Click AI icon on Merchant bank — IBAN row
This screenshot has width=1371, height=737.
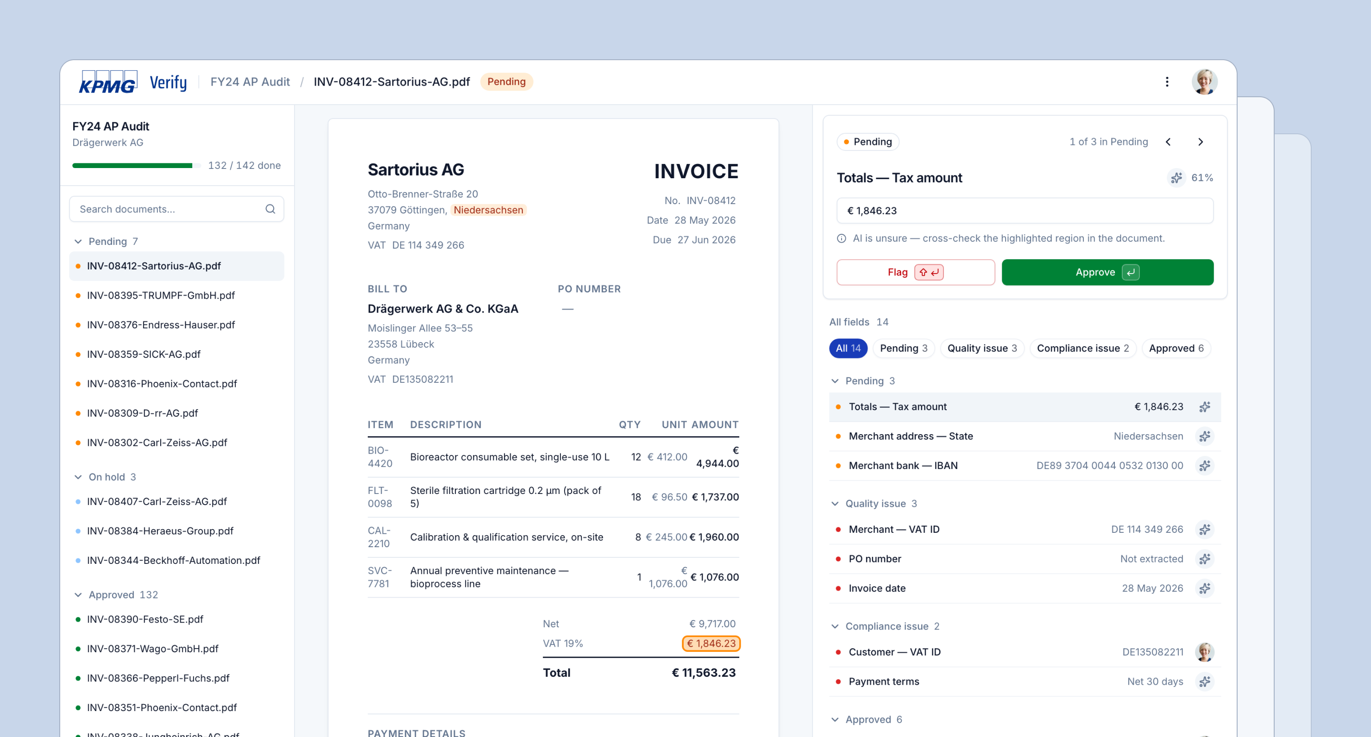[1205, 466]
